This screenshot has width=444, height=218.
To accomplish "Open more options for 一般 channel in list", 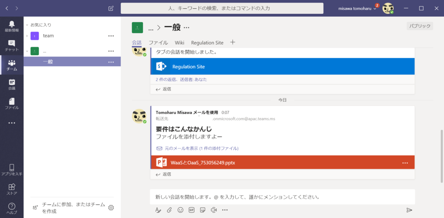I will coord(111,62).
